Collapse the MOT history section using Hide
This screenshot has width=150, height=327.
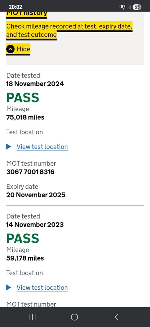(18, 49)
